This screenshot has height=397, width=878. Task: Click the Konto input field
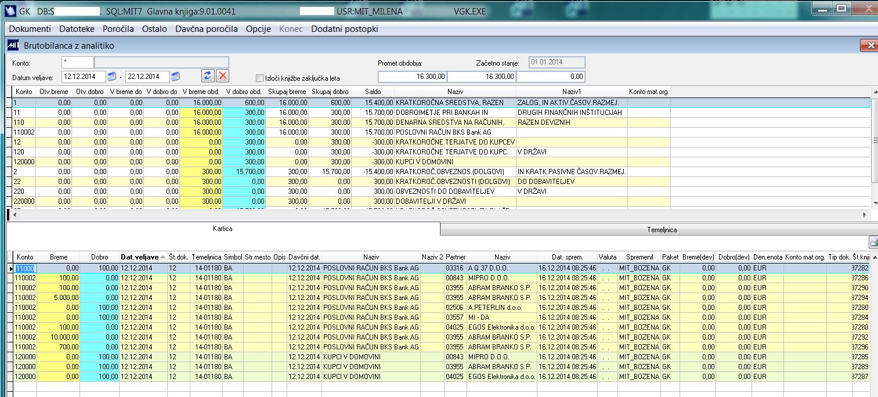tap(77, 63)
